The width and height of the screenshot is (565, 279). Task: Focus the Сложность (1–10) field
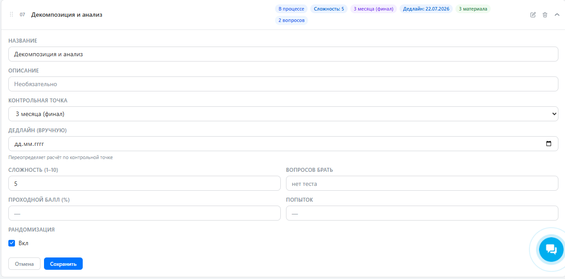[144, 184]
